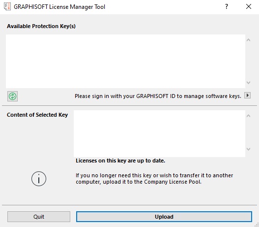Click the up arrow of Available Protection Keys scrollbar
Screen dimensions: 259x227
coord(248,40)
